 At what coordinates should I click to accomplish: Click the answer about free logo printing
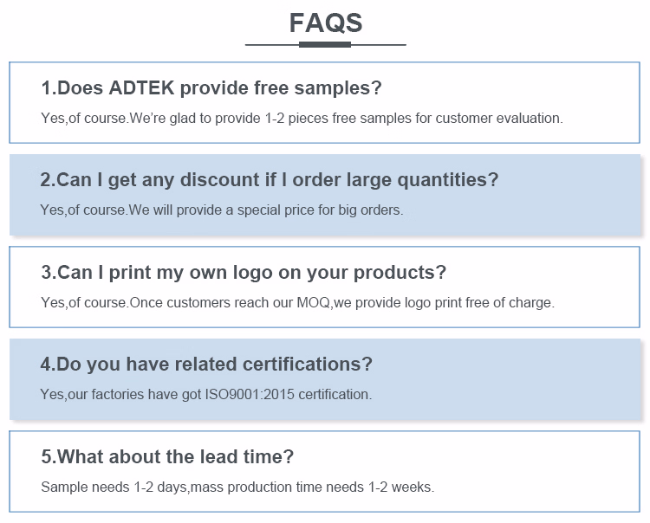(297, 302)
